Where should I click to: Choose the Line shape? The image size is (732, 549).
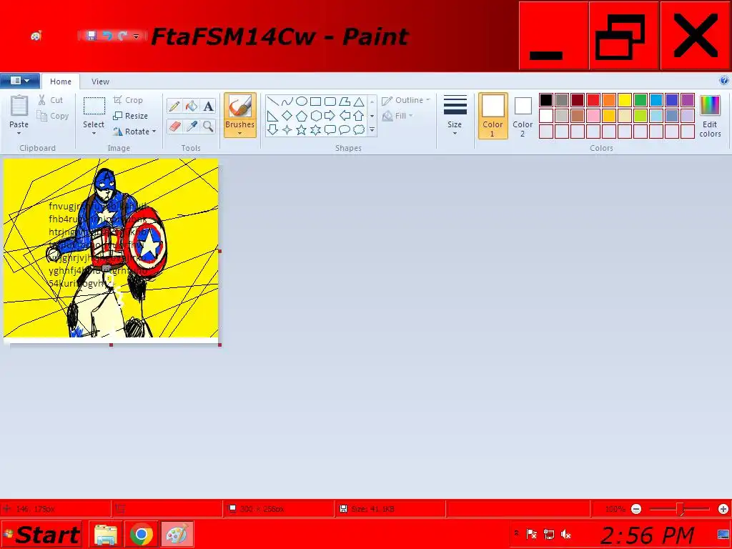[273, 102]
